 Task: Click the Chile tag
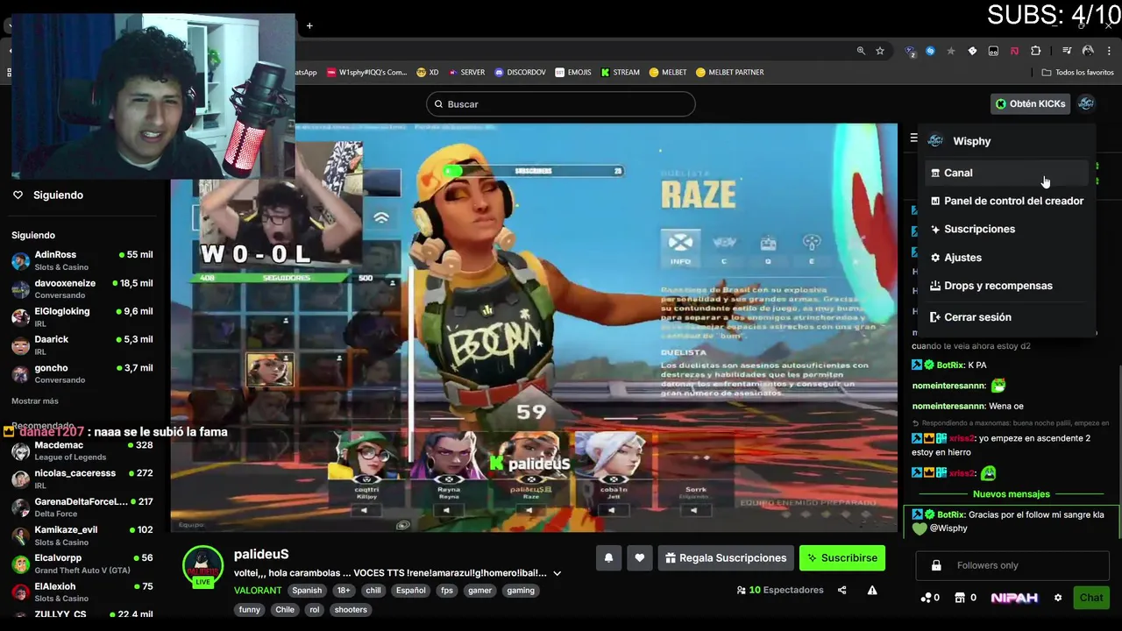pyautogui.click(x=285, y=610)
